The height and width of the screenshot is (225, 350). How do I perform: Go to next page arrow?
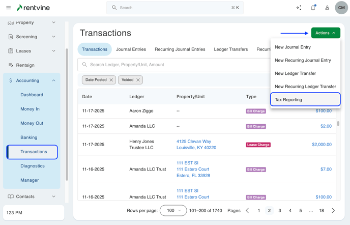[333, 210]
